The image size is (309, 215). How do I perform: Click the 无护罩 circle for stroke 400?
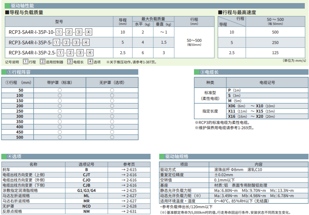[x=112, y=127]
